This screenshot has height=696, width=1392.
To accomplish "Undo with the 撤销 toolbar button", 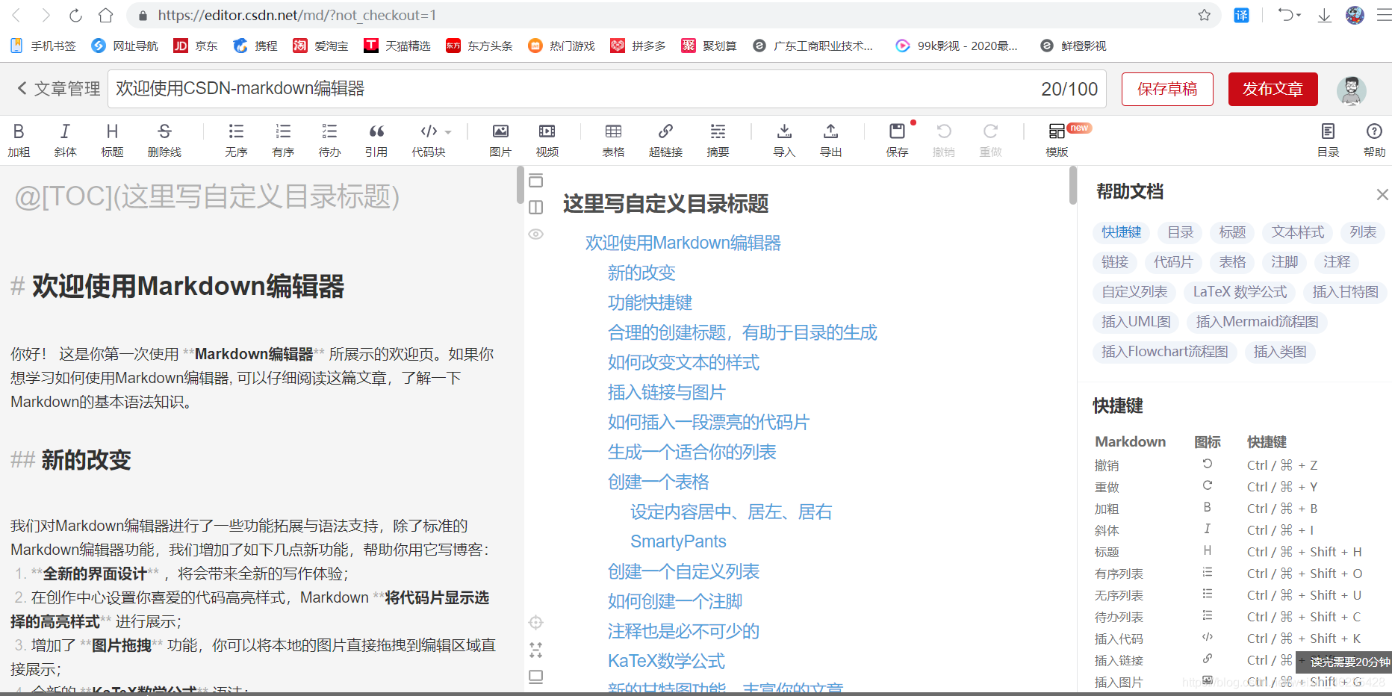I will click(x=944, y=140).
